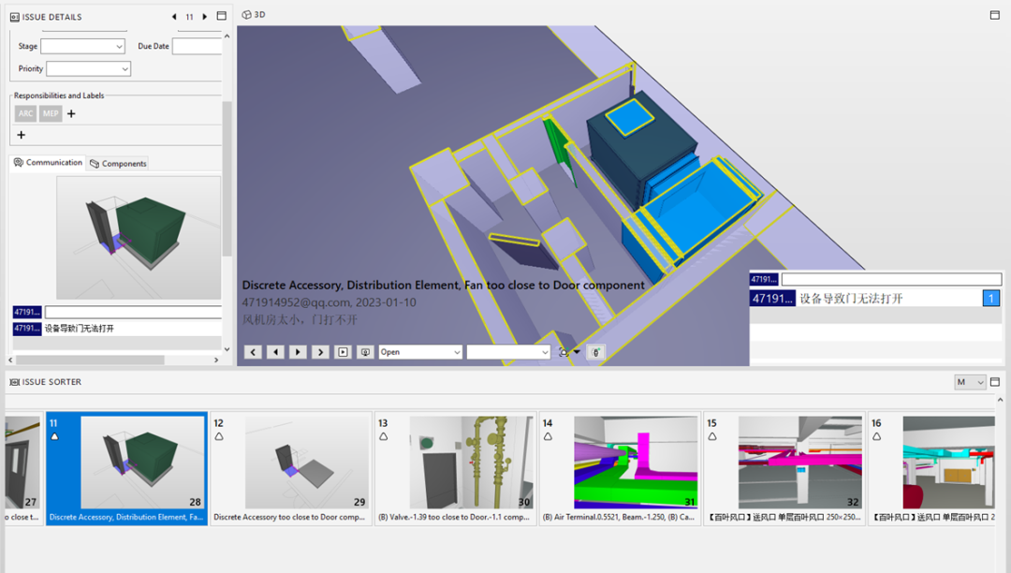1011x573 pixels.
Task: Switch to the Communication tab
Action: click(49, 162)
